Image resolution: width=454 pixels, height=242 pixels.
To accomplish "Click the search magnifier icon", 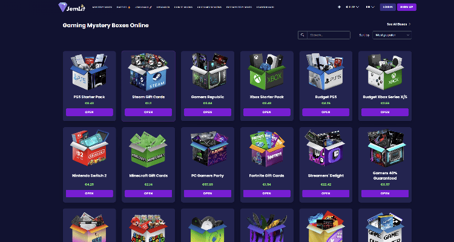I will pyautogui.click(x=303, y=35).
